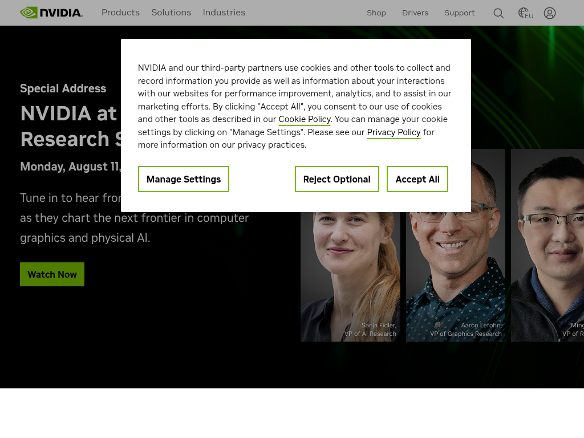This screenshot has width=584, height=438.
Task: Open the Cookie Policy link
Action: [305, 119]
